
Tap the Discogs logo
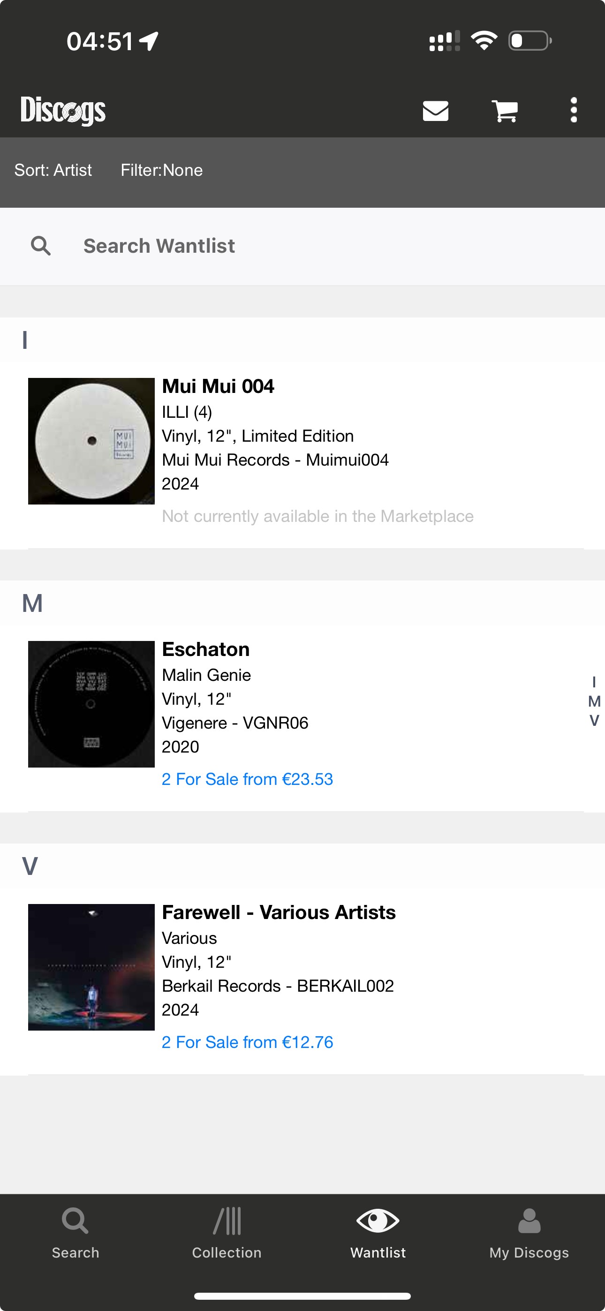tap(63, 111)
